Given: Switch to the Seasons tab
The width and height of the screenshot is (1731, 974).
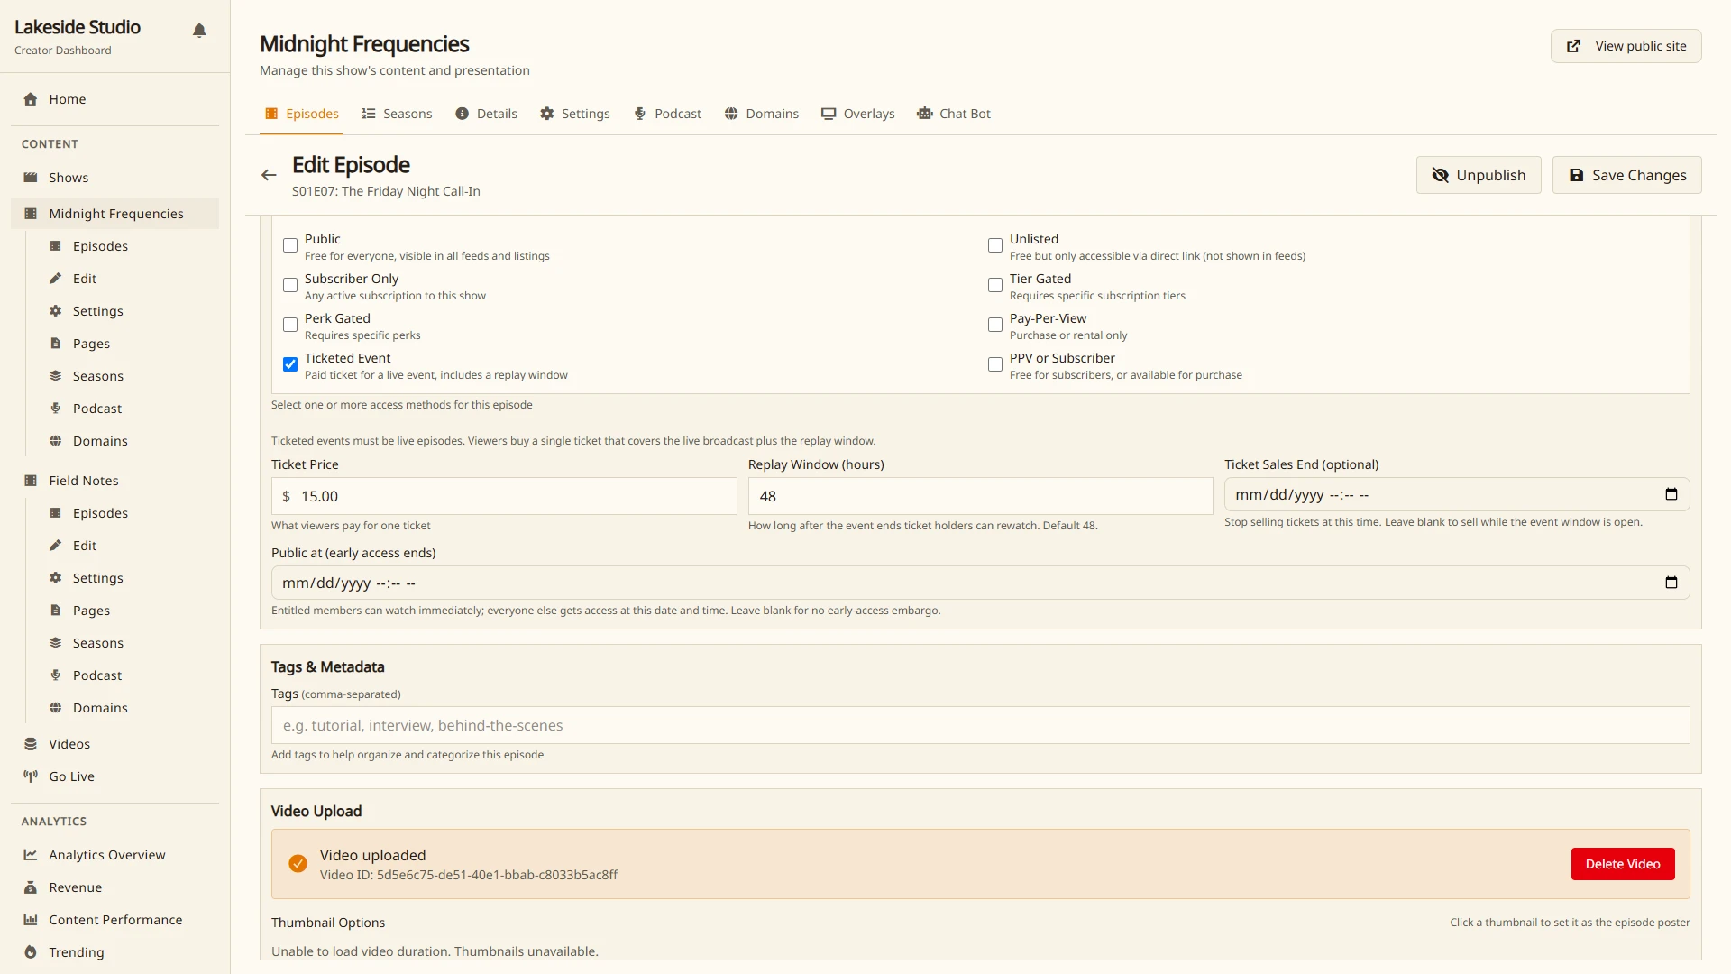Looking at the screenshot, I should coord(397,114).
